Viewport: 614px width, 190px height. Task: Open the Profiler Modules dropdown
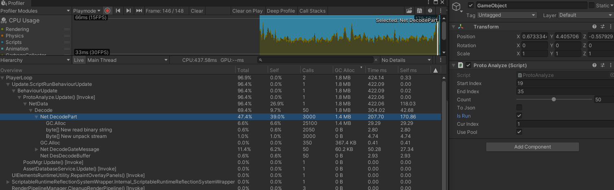(x=35, y=11)
